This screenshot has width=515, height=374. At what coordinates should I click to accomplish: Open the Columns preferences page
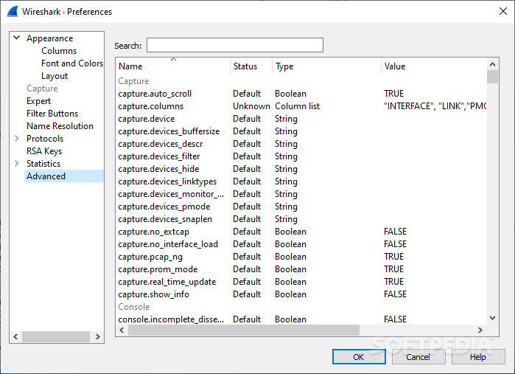tap(59, 51)
